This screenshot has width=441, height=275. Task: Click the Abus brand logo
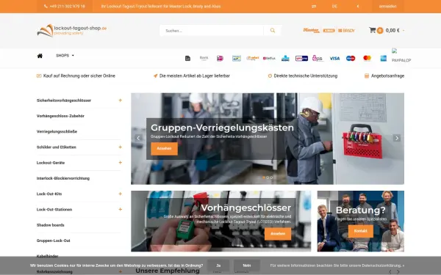click(329, 30)
